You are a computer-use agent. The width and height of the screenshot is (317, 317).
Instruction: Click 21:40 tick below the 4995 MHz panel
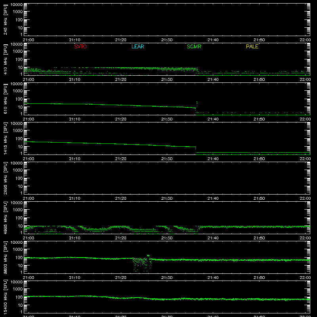point(213,238)
